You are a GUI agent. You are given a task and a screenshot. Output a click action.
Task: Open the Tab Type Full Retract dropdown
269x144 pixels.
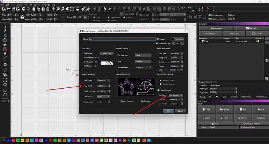click(x=176, y=95)
